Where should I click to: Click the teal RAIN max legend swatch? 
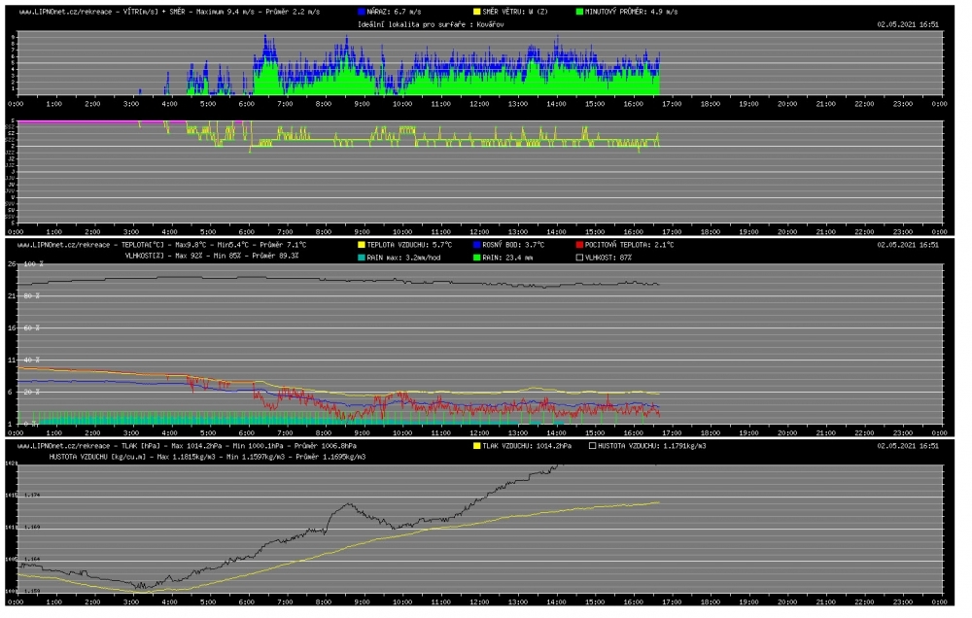coord(362,257)
